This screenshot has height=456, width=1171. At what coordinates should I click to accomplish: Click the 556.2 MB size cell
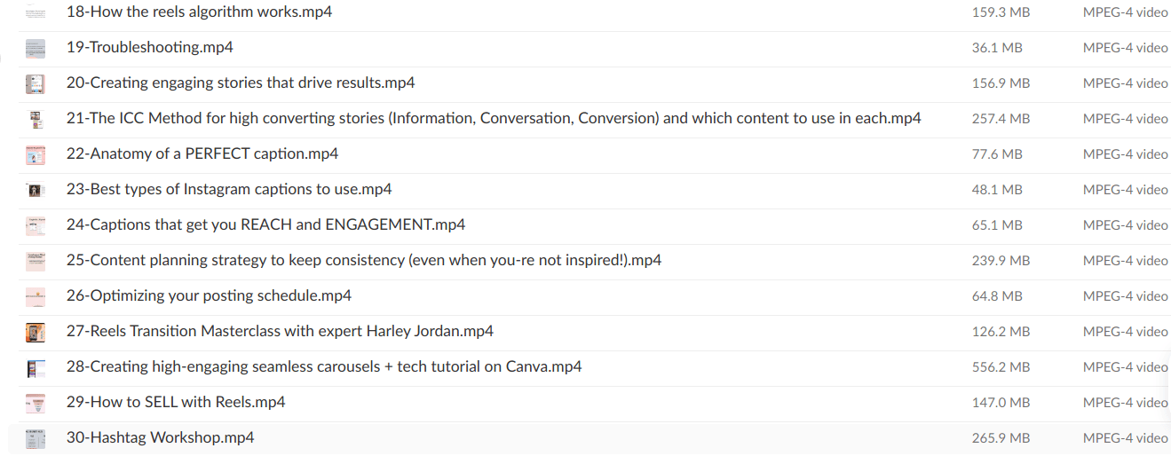pyautogui.click(x=1001, y=367)
